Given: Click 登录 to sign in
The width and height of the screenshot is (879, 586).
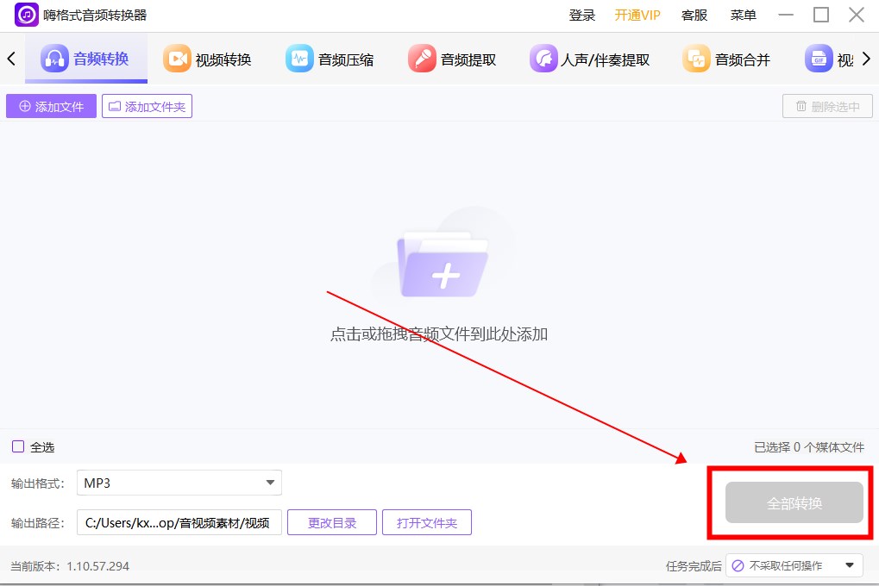Looking at the screenshot, I should 582,15.
